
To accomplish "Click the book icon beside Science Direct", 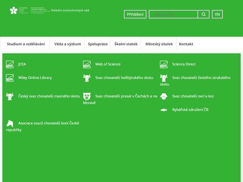I will pyautogui.click(x=164, y=64).
